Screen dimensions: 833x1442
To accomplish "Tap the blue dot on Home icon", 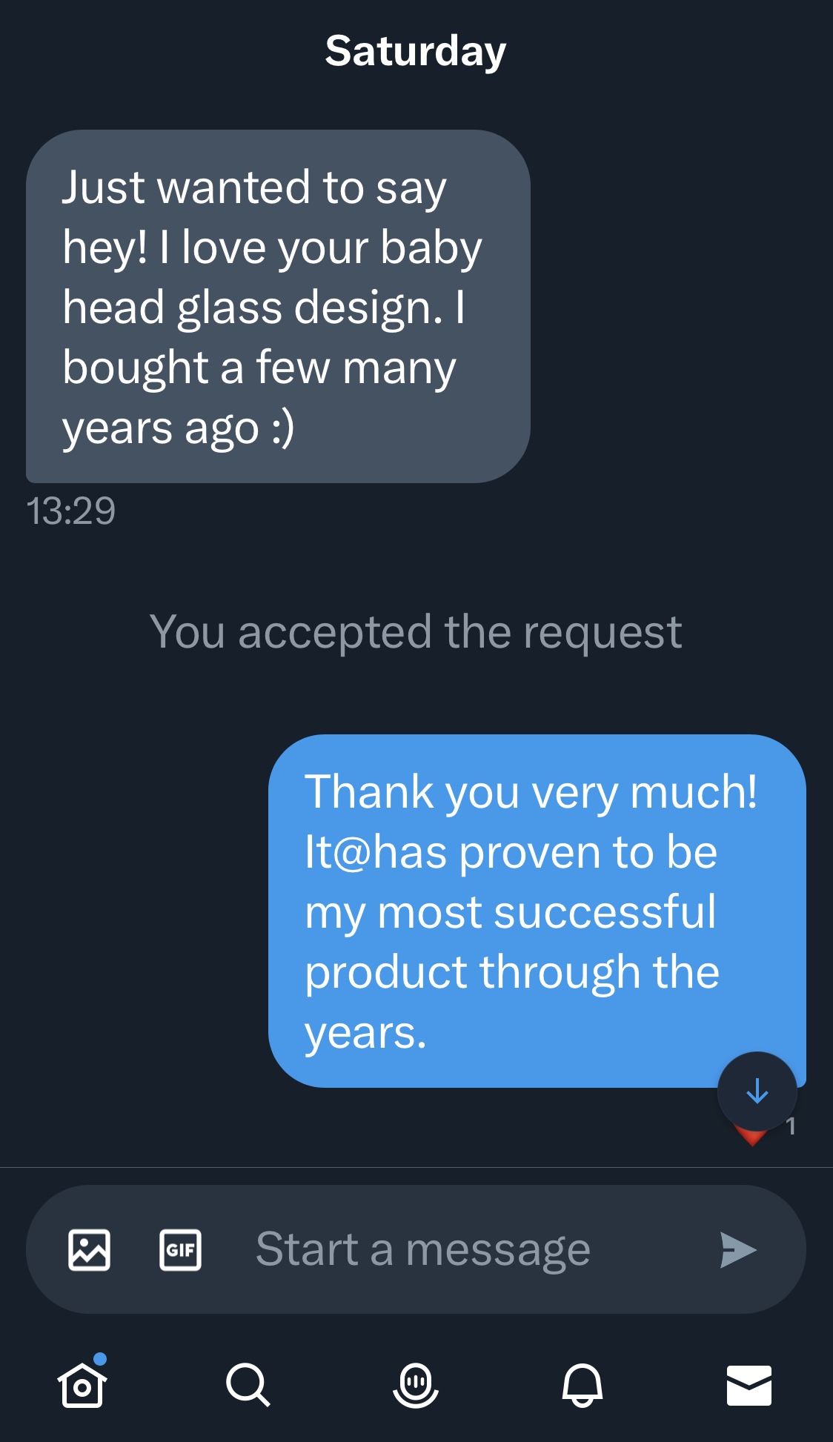I will (101, 1358).
